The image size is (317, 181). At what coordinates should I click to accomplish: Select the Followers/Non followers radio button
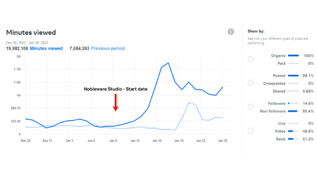250,107
